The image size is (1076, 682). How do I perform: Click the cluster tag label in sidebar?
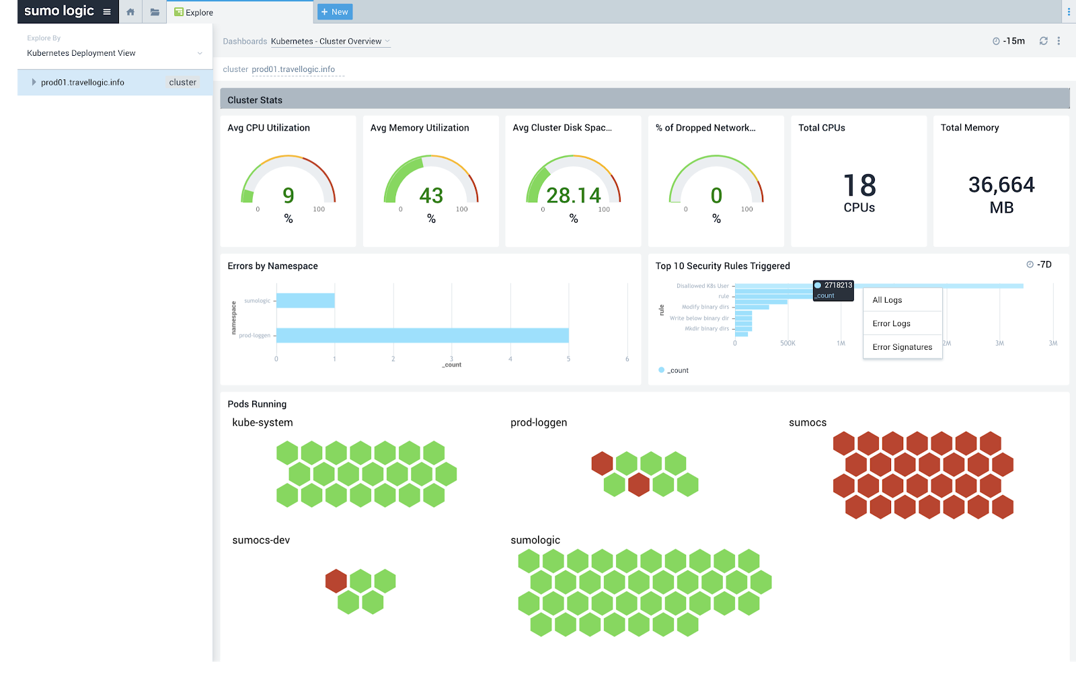pyautogui.click(x=183, y=82)
